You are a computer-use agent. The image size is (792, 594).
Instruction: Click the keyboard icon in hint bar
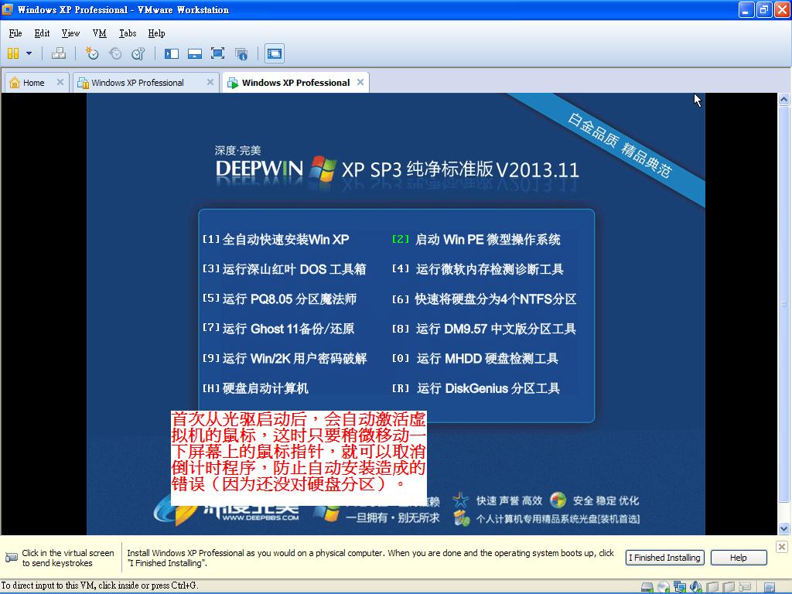11,558
